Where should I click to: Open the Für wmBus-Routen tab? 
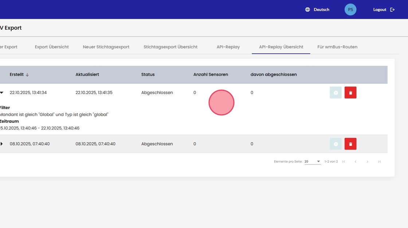(x=337, y=47)
